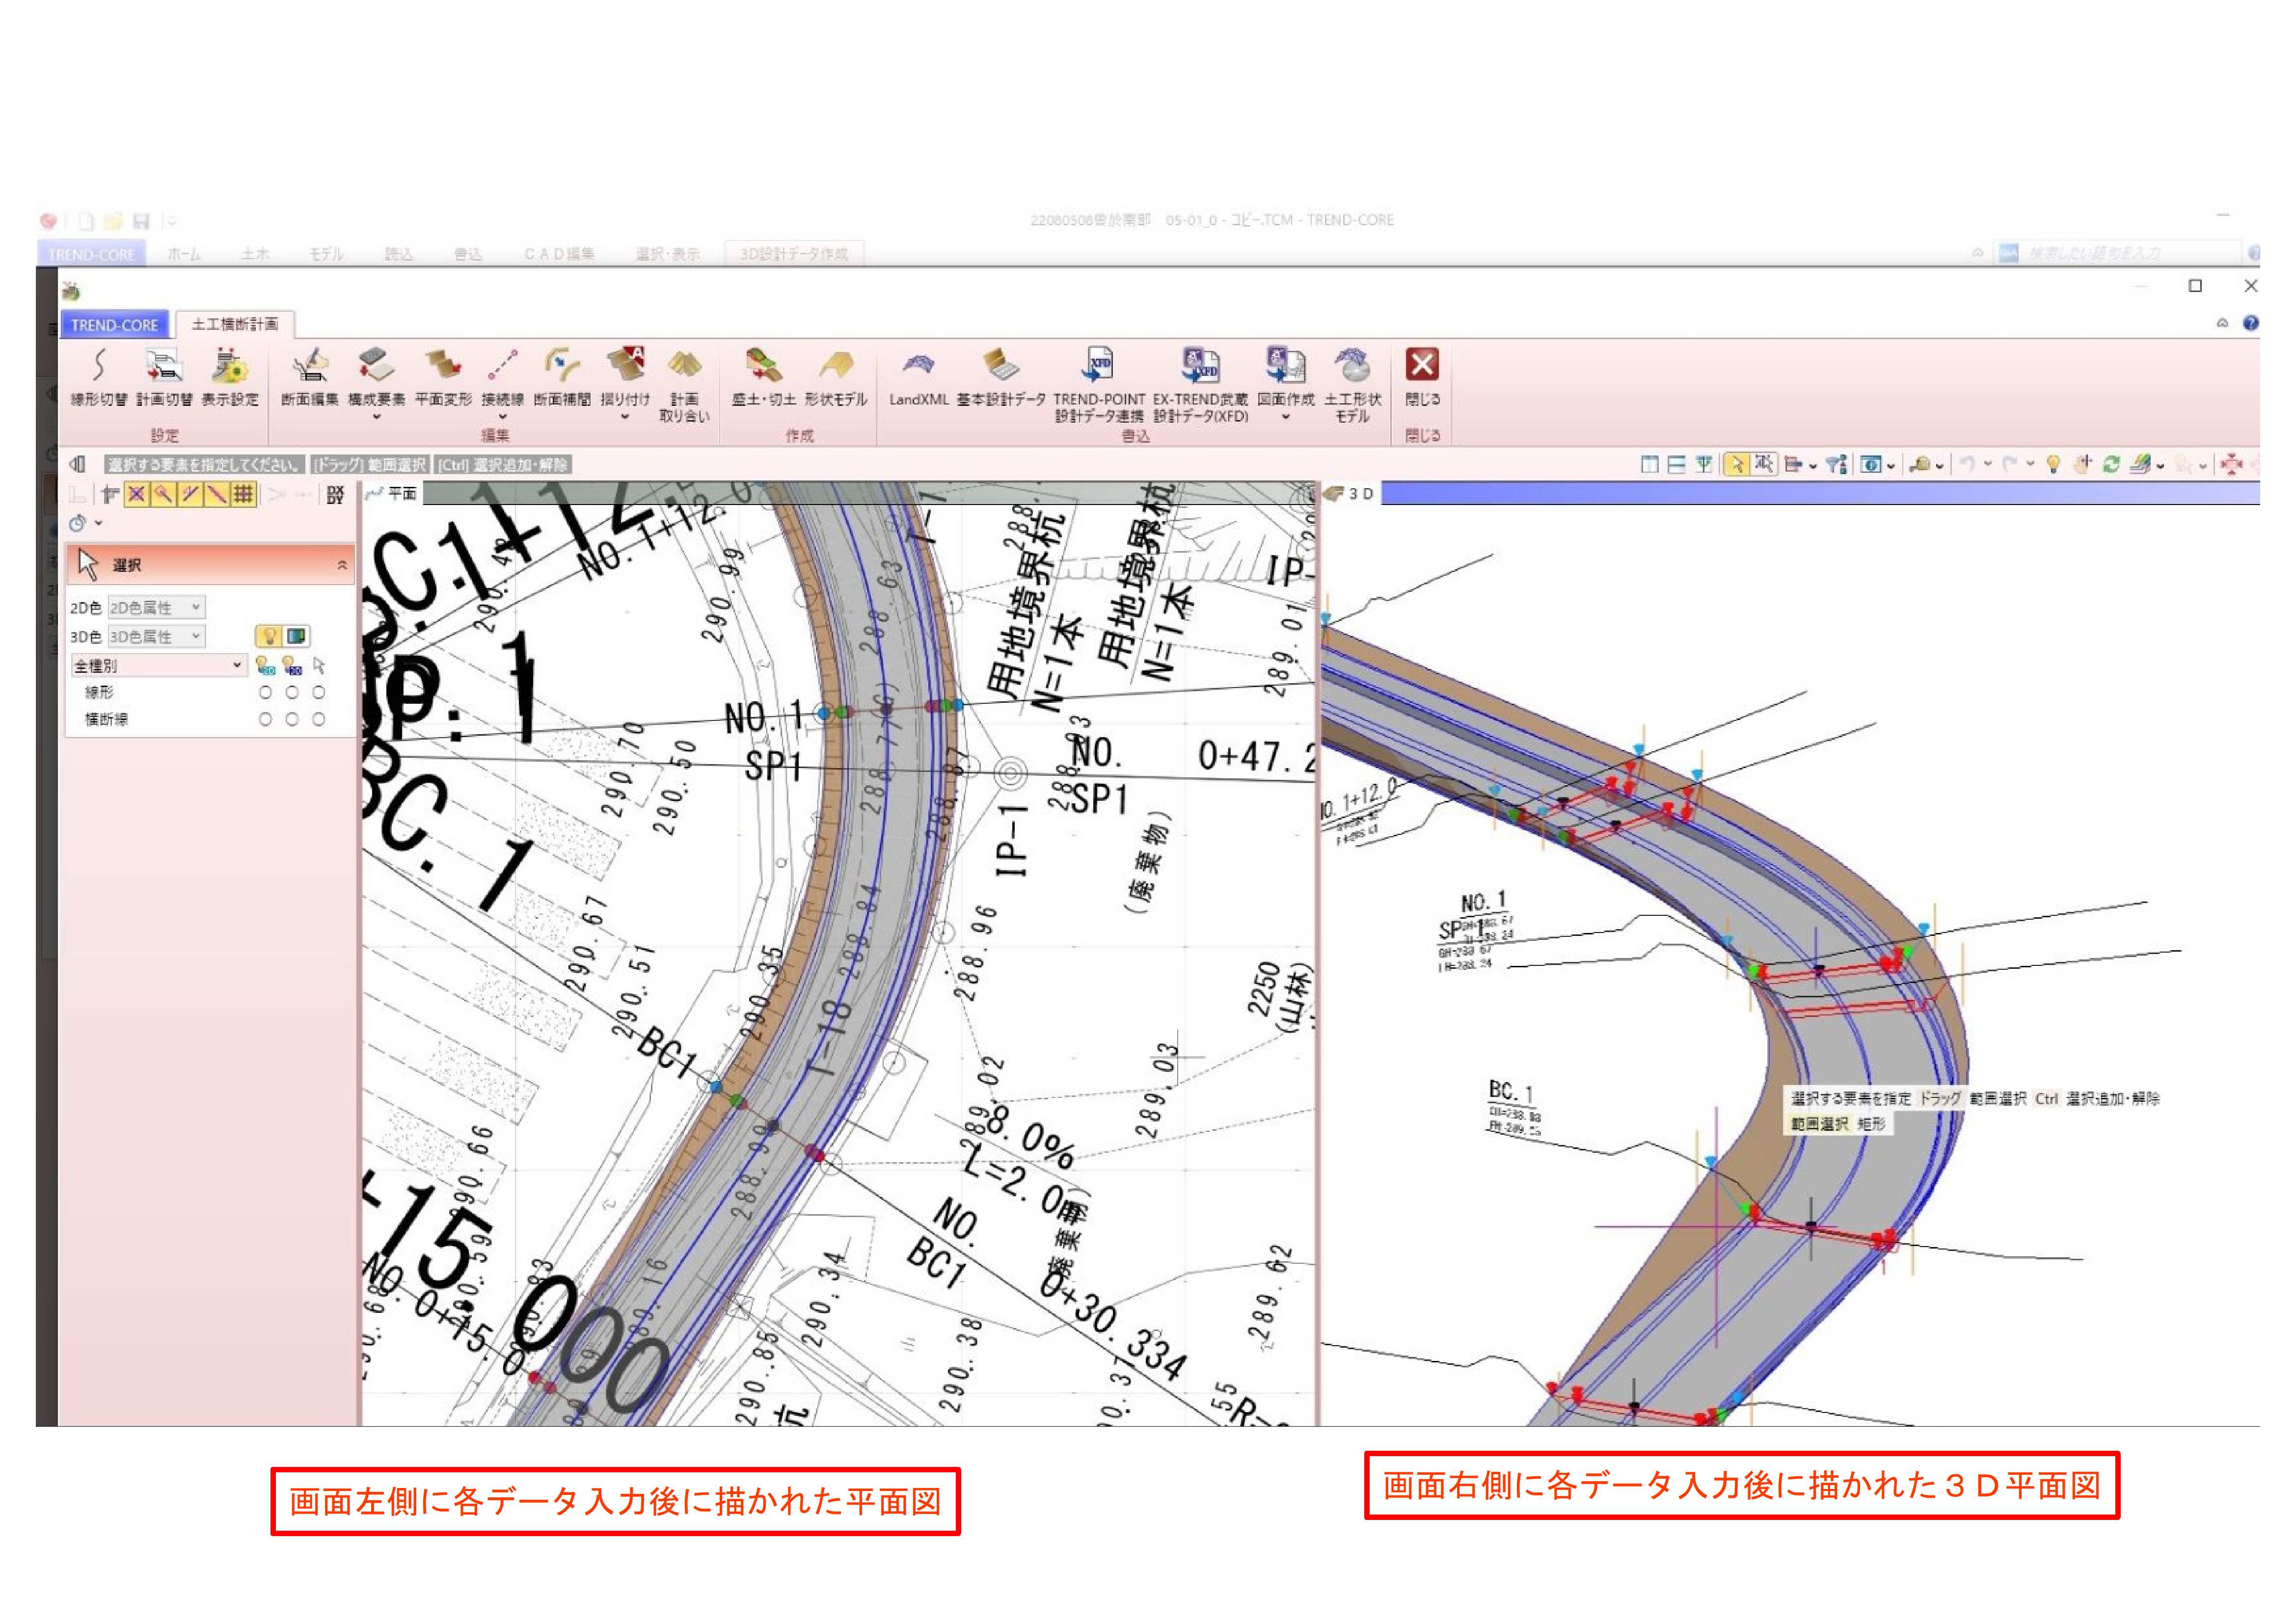This screenshot has height=1623, width=2296.
Task: Switch to the TREND-CORE tab
Action: 114,325
